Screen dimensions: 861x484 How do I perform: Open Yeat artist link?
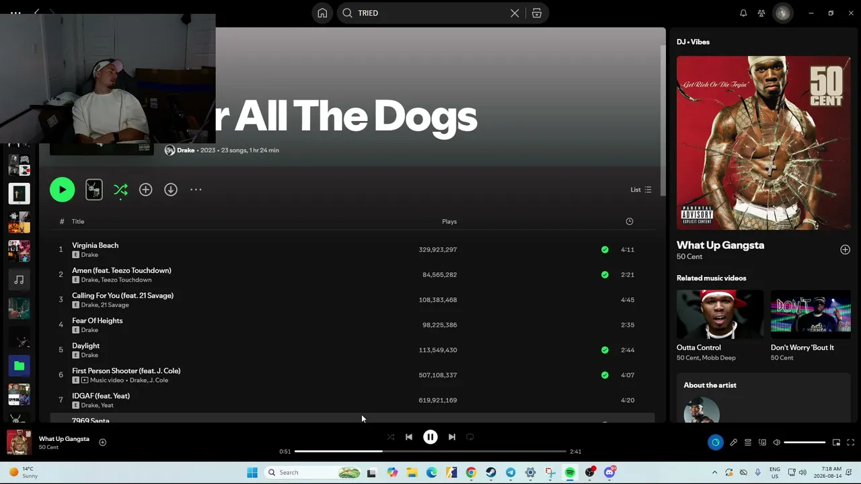[x=106, y=405]
